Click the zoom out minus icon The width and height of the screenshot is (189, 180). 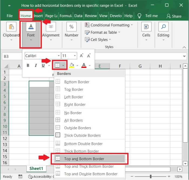pyautogui.click(x=132, y=176)
